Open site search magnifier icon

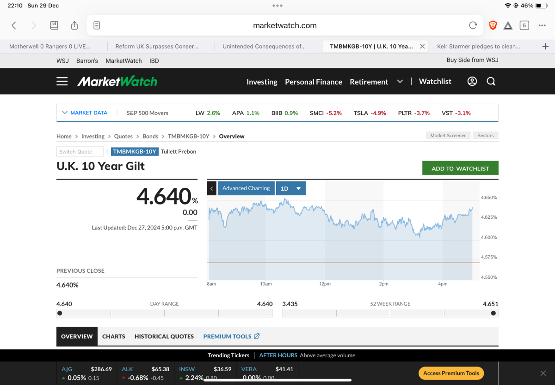[x=491, y=81]
